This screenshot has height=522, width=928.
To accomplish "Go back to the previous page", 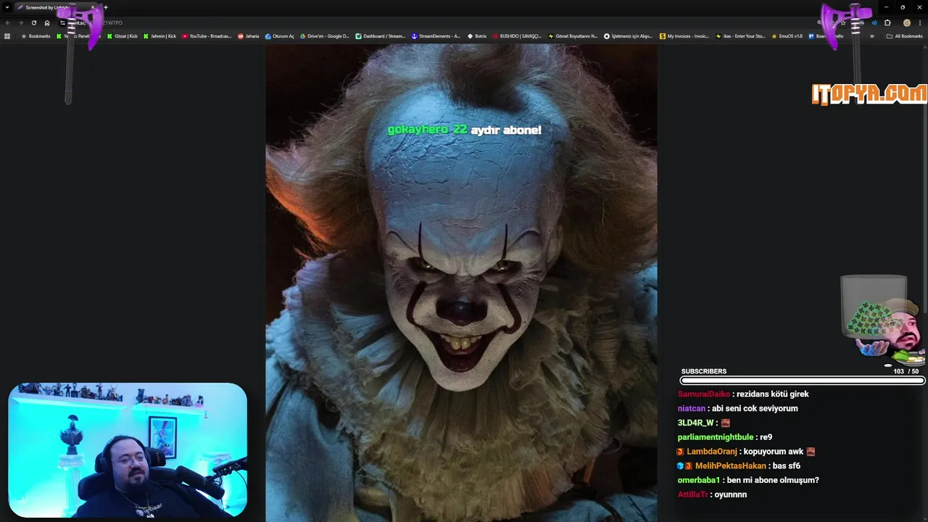I will pos(8,22).
